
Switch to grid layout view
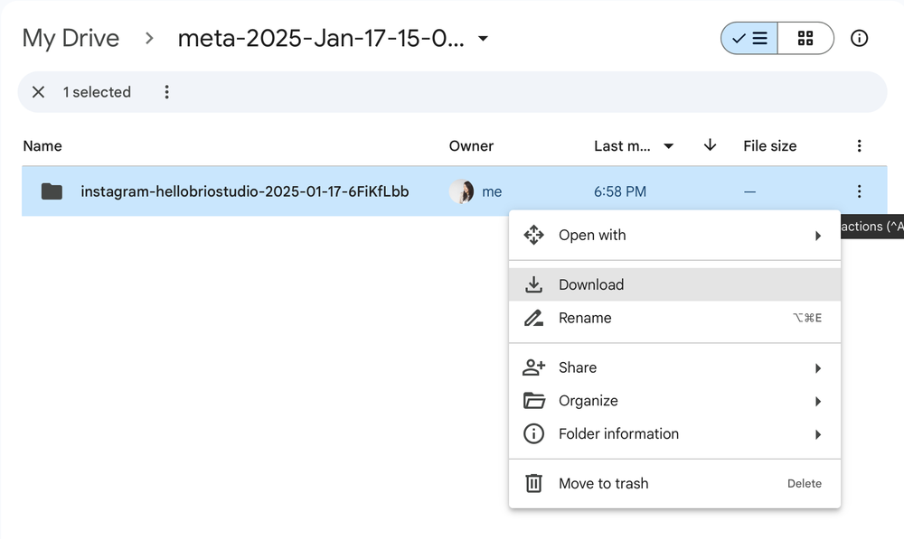pyautogui.click(x=805, y=38)
